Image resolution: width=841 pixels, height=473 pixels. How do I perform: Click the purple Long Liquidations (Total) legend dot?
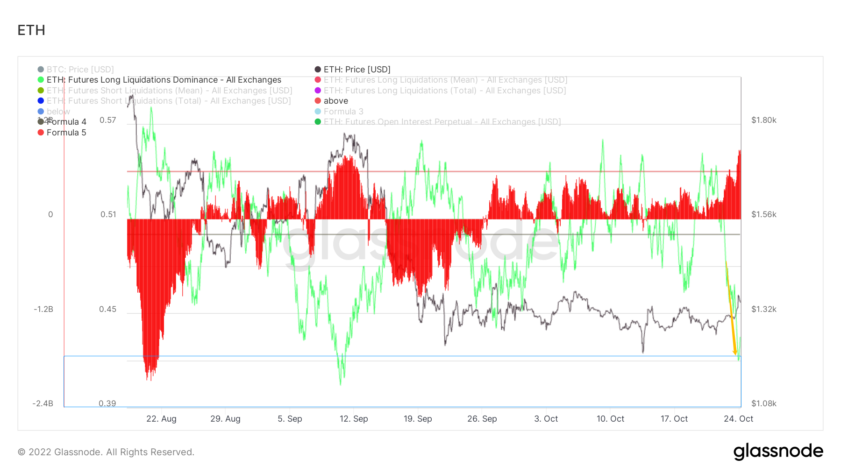pyautogui.click(x=318, y=91)
